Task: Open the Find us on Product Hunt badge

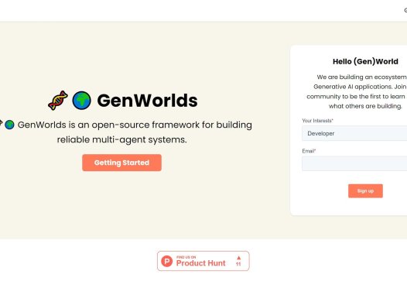Action: pos(203,261)
